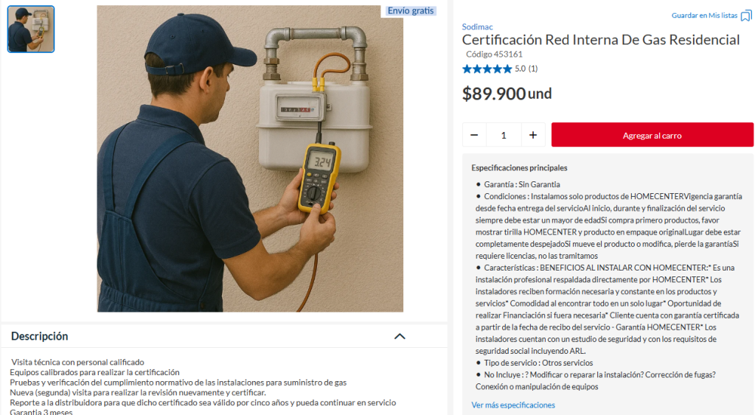
Task: Click Ver más especificaciones
Action: pyautogui.click(x=513, y=405)
